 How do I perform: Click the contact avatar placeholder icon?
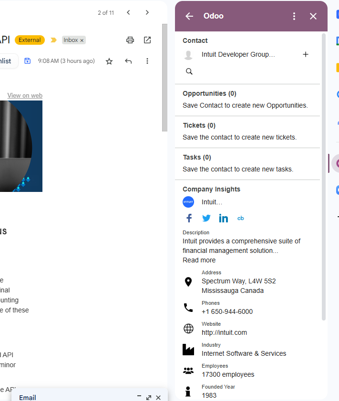click(x=188, y=55)
